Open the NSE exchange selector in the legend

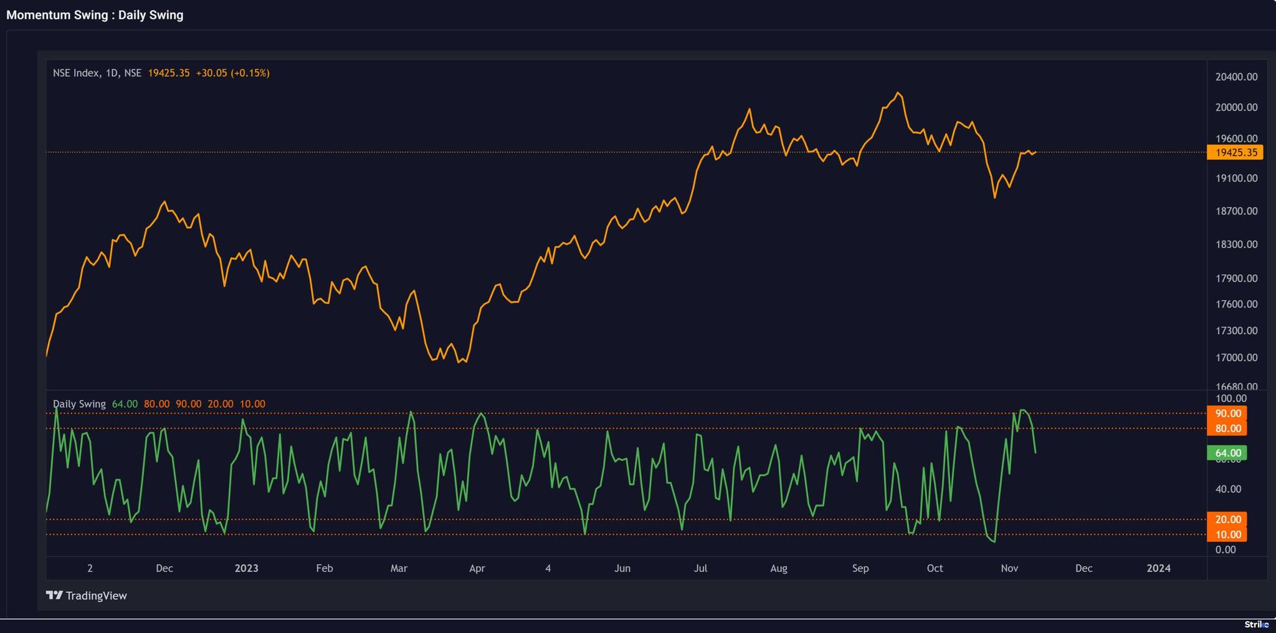tap(133, 73)
